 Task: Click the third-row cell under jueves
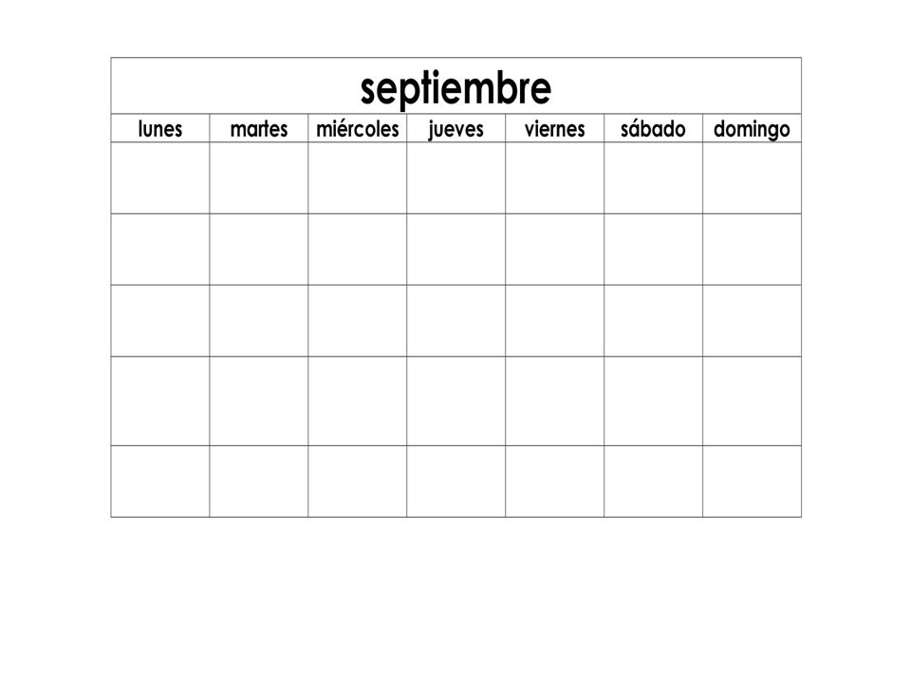(x=456, y=321)
